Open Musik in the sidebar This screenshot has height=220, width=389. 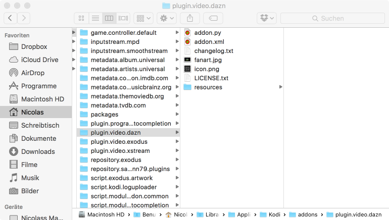coord(36,178)
